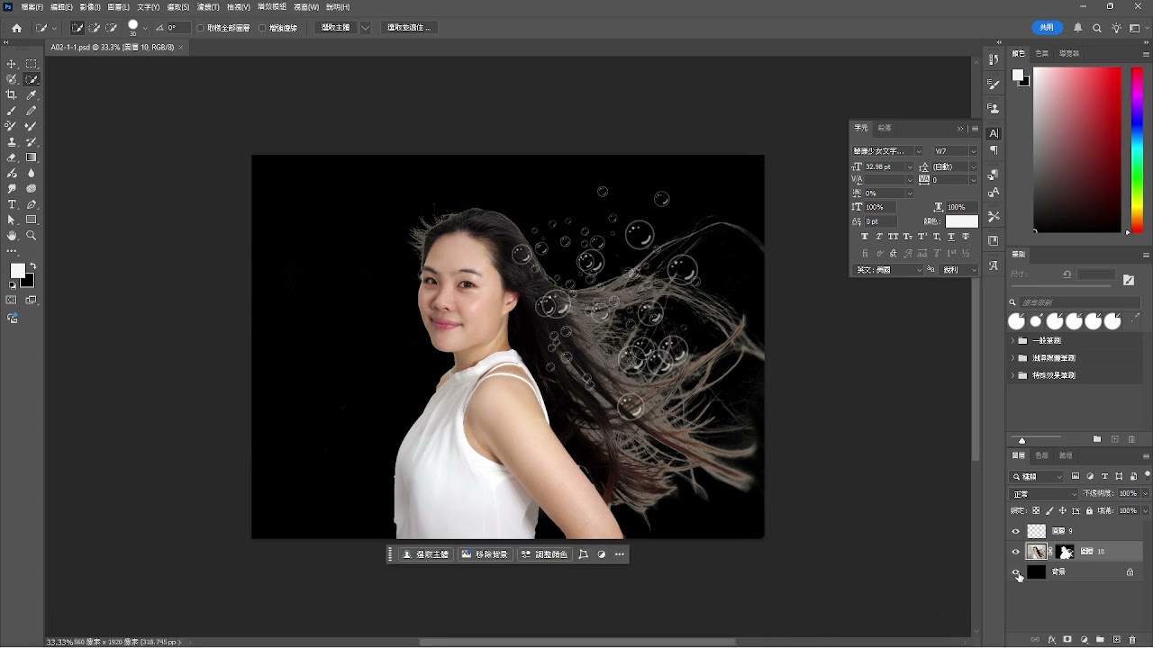Toggle lock all layer button
The height and width of the screenshot is (648, 1153).
click(1089, 510)
